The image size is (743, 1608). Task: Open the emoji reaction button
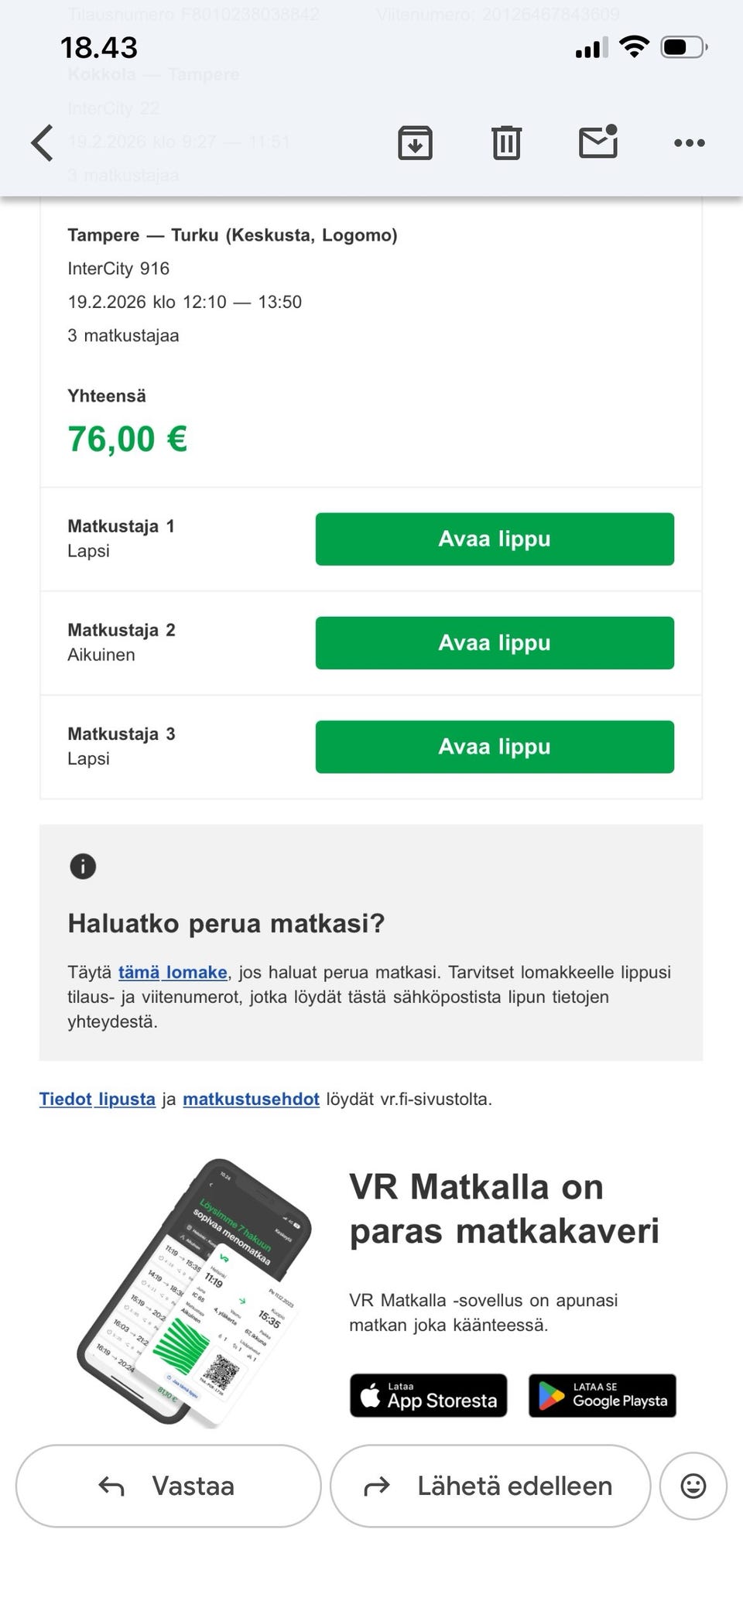(693, 1485)
